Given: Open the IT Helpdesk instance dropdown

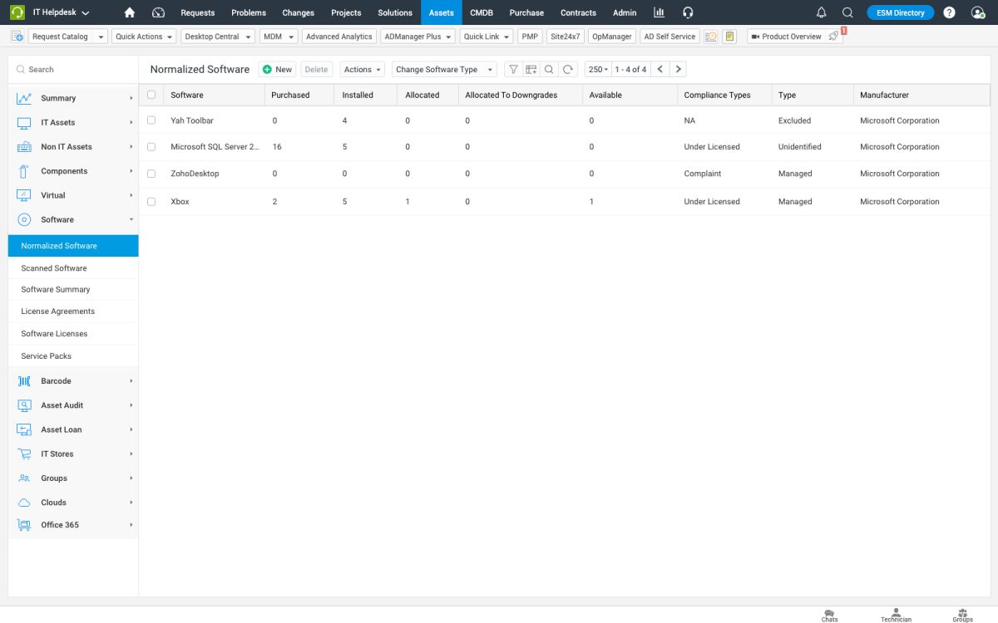Looking at the screenshot, I should click(62, 12).
